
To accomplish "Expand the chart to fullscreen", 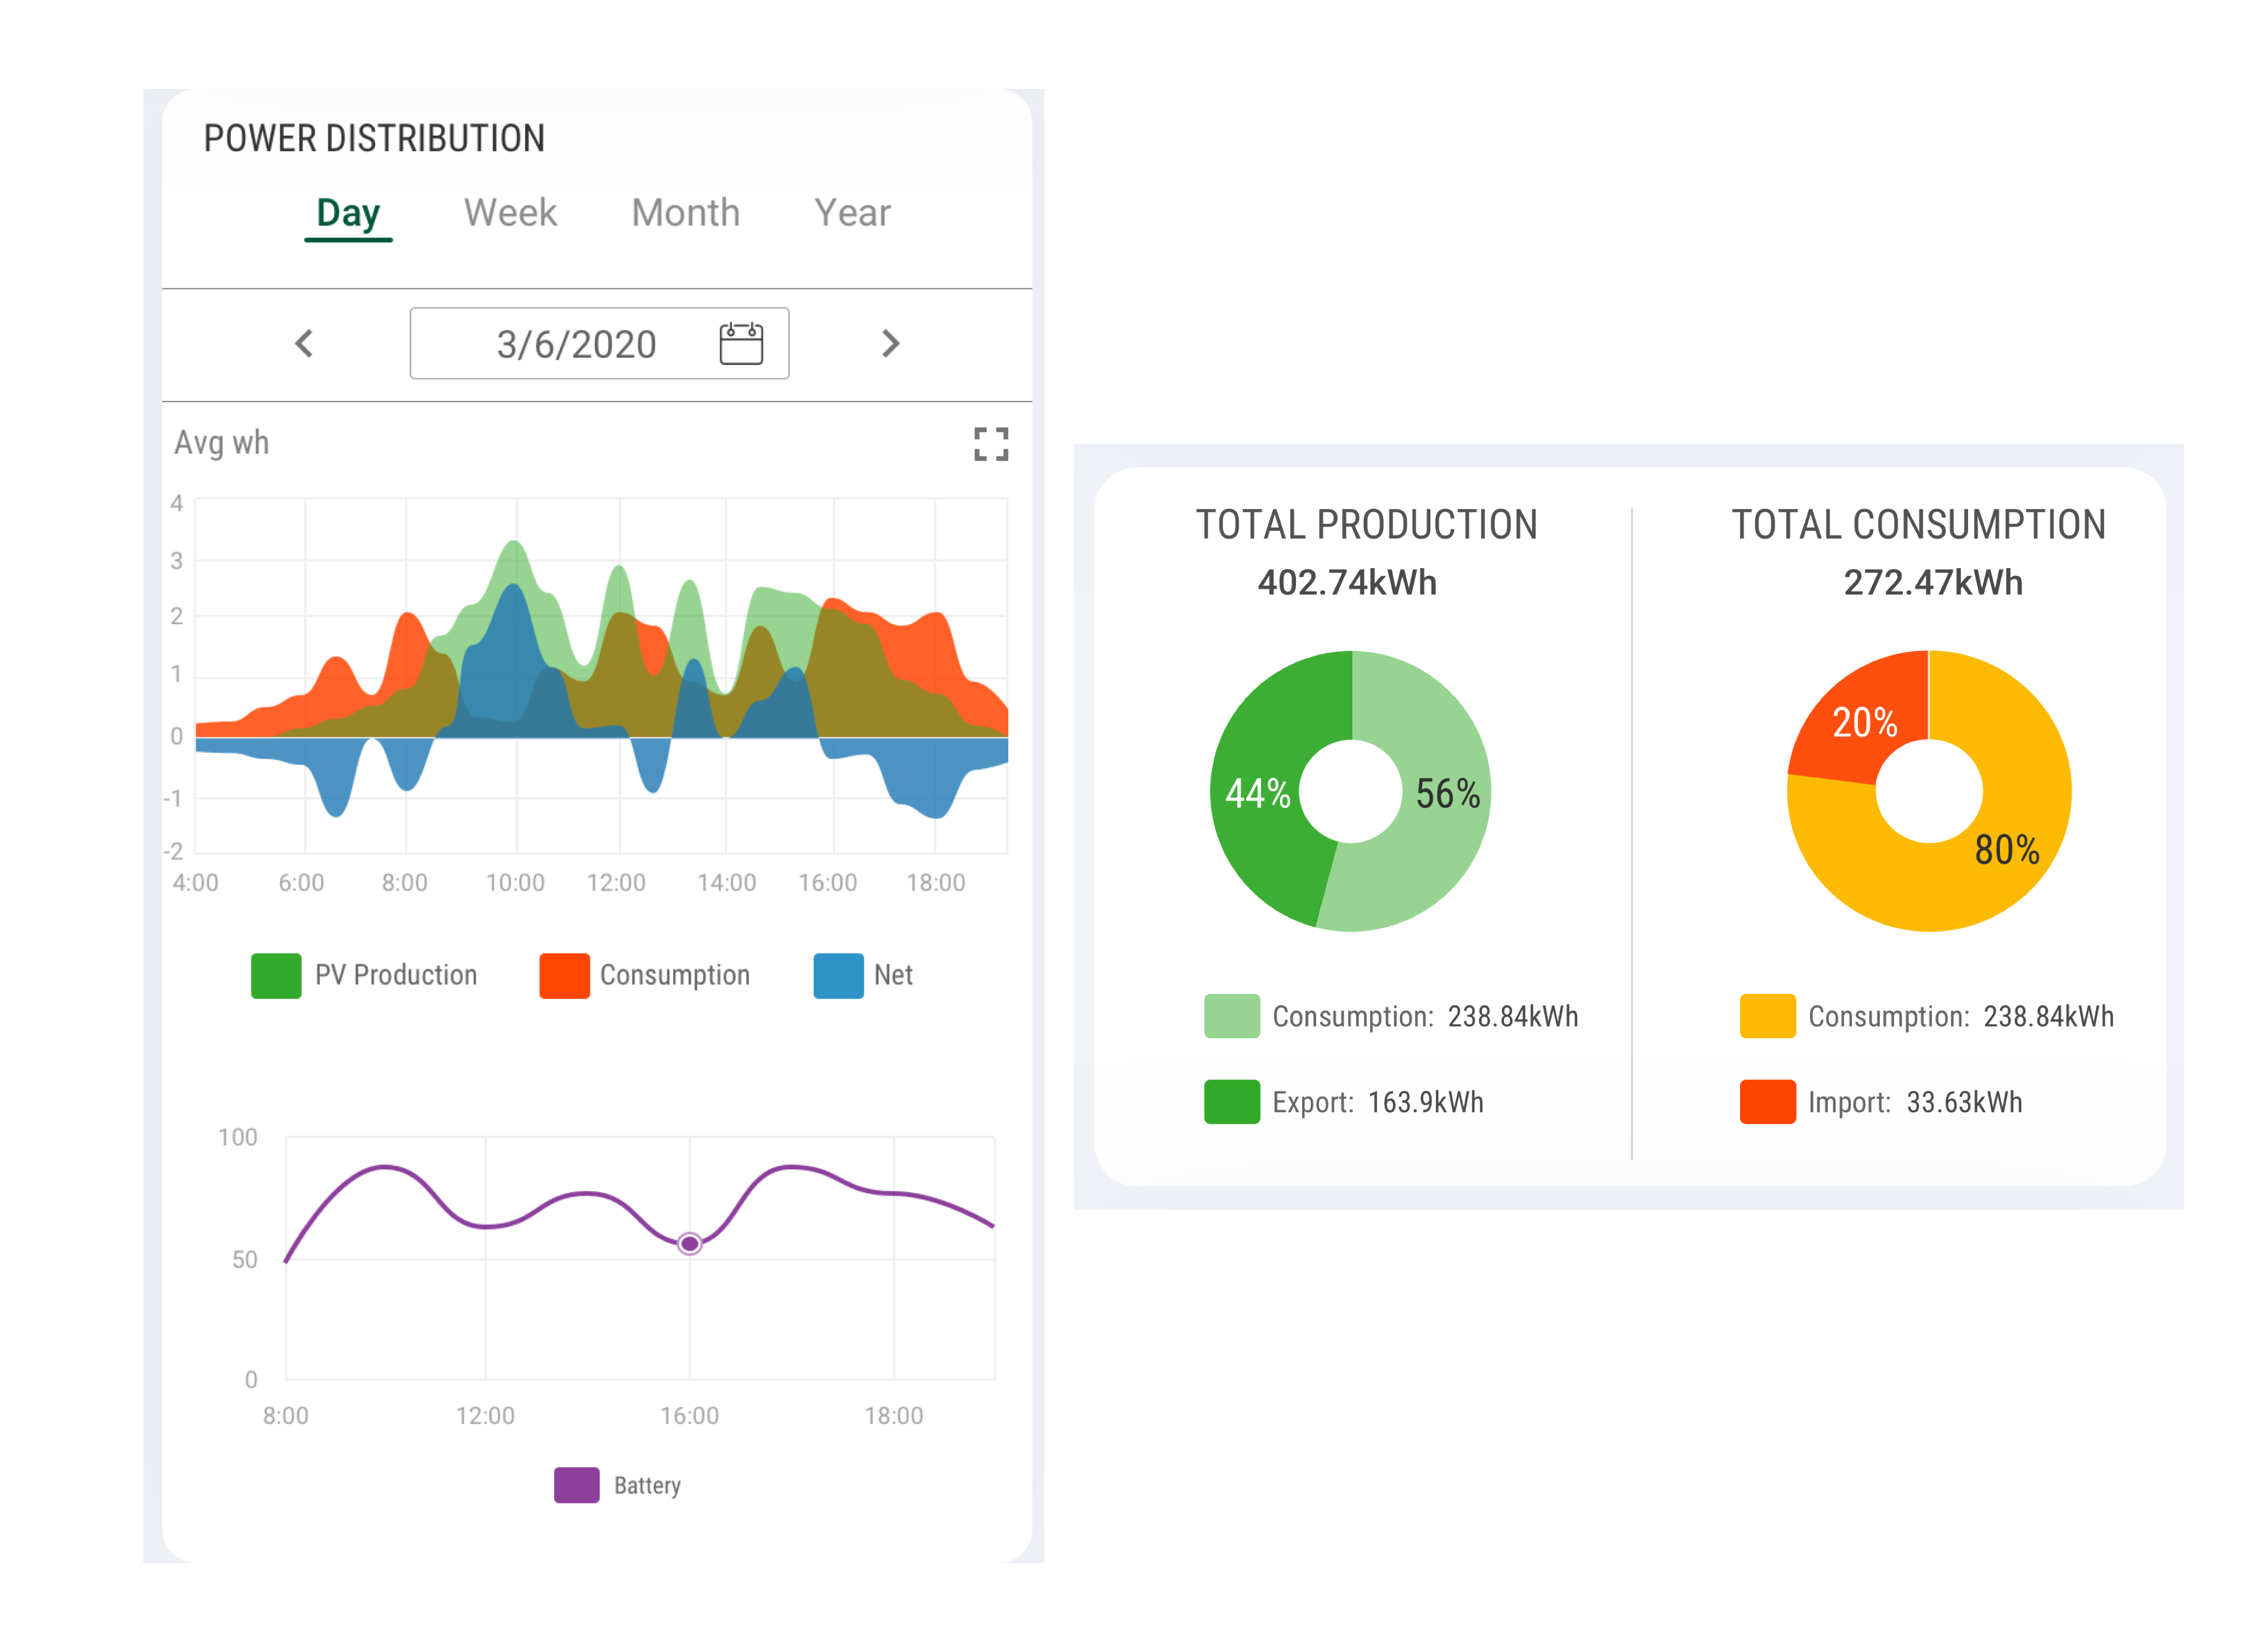I will pos(991,443).
